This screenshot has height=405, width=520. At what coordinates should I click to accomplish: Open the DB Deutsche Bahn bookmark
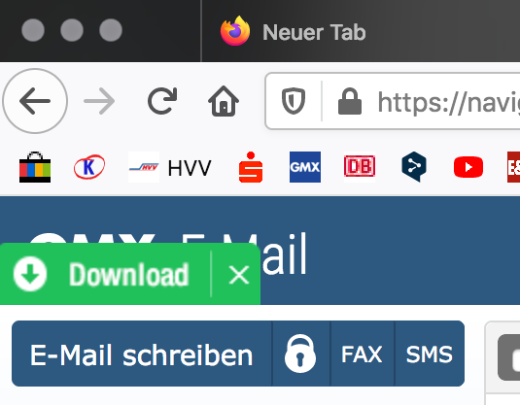tap(360, 167)
